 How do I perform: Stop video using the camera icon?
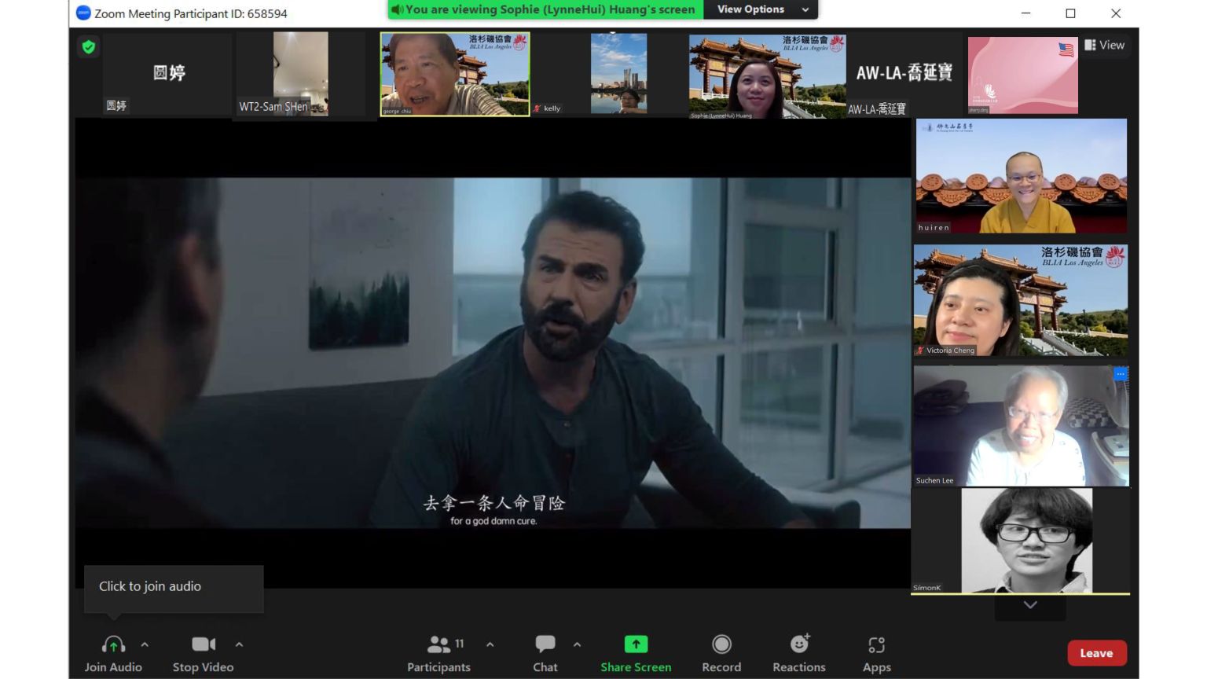point(204,644)
